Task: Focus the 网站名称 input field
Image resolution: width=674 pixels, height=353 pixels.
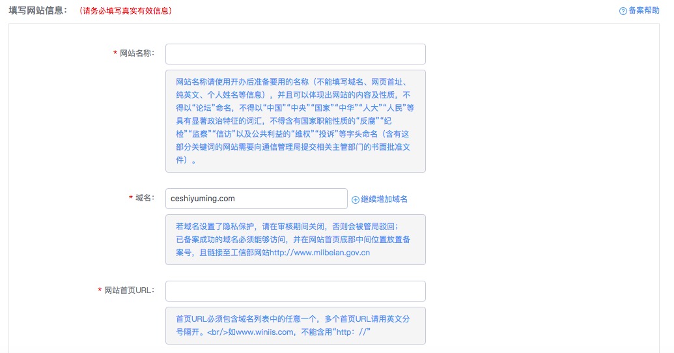Action: coord(295,54)
